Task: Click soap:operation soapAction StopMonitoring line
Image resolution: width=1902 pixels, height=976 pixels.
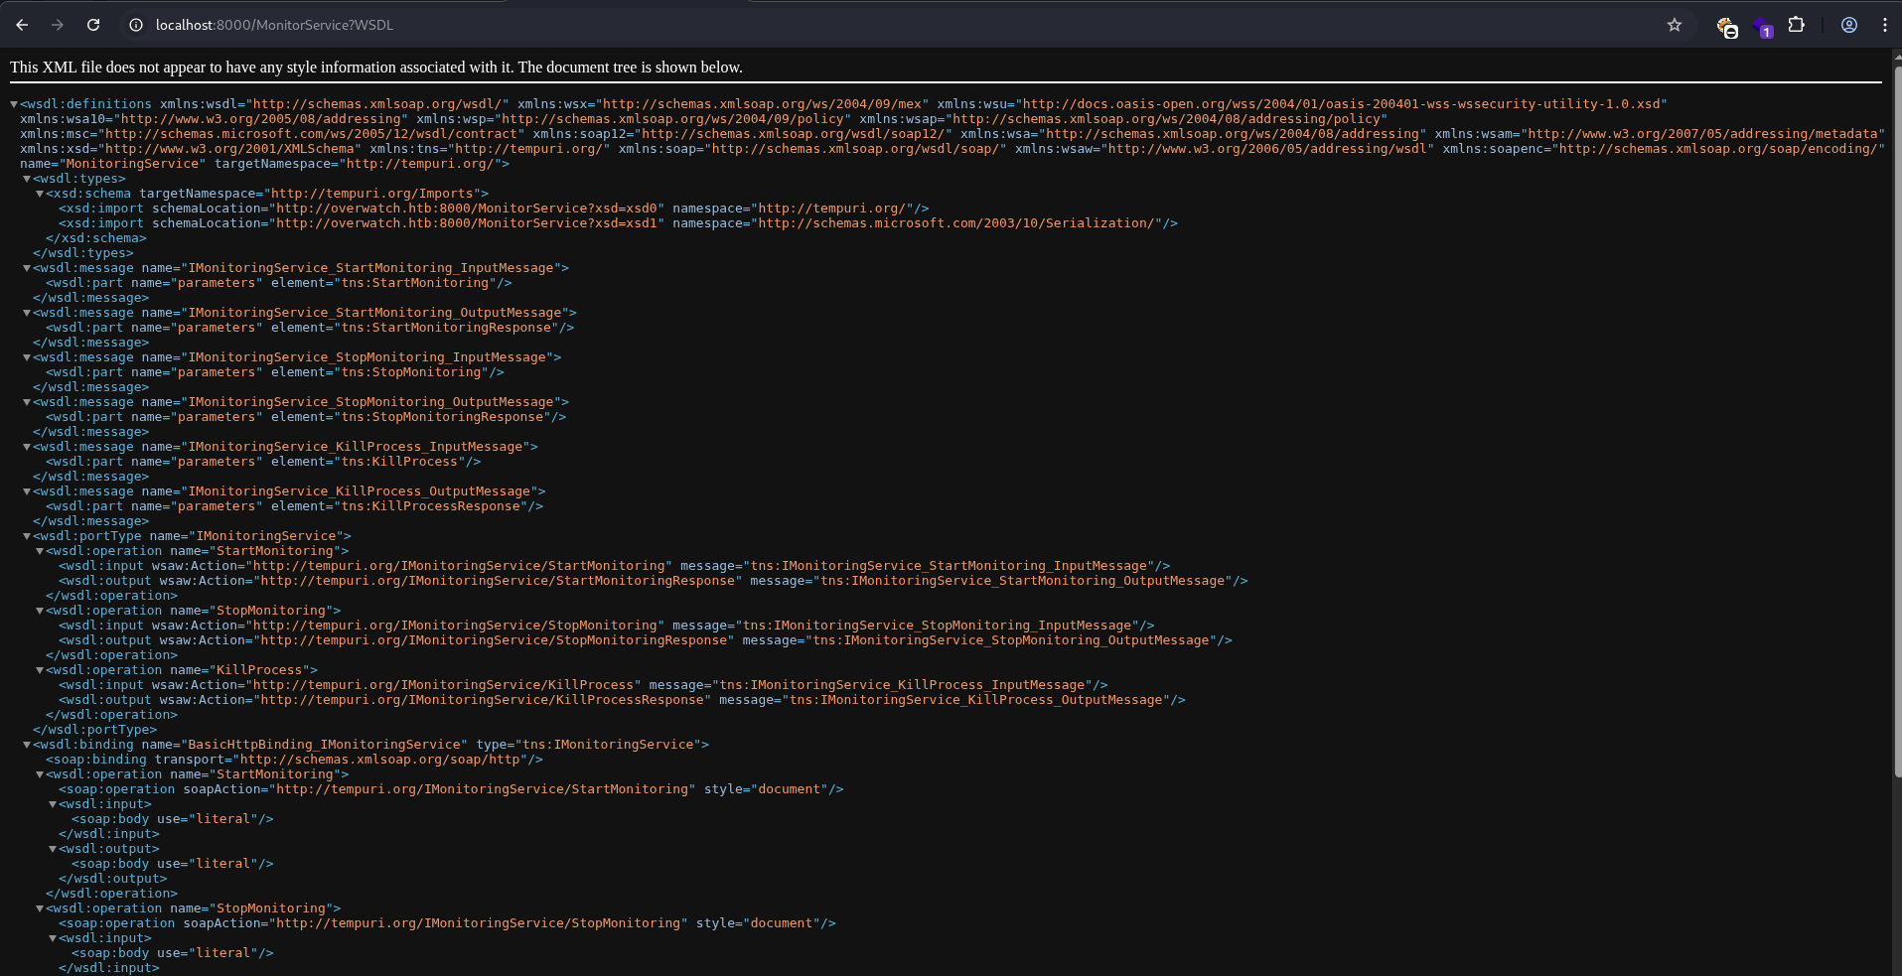Action: (447, 923)
